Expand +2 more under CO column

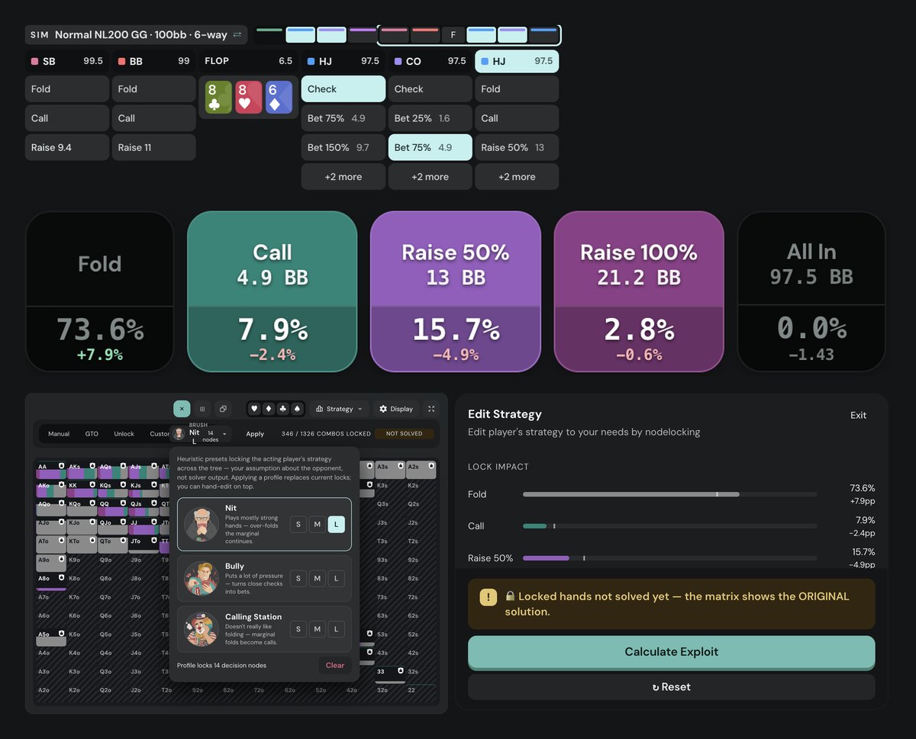pyautogui.click(x=431, y=176)
